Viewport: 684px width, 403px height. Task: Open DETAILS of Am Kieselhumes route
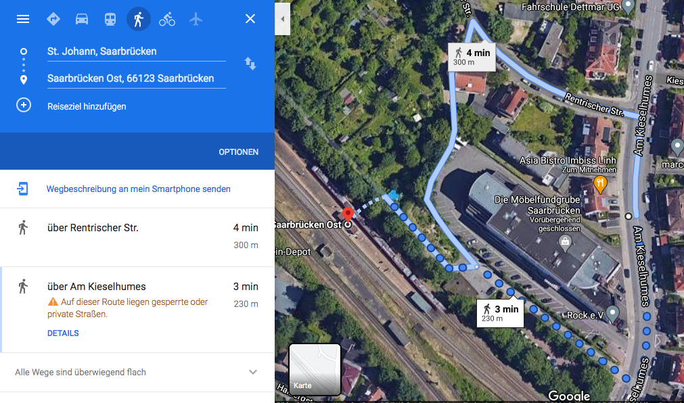[x=63, y=333]
